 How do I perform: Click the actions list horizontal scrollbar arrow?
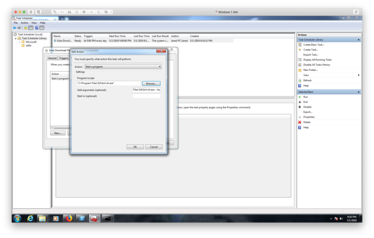coord(52,127)
